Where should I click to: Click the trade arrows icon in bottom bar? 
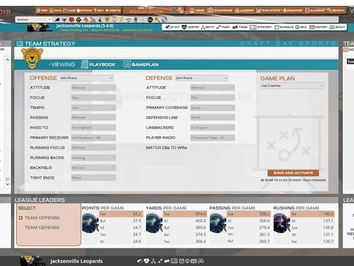pos(167,261)
